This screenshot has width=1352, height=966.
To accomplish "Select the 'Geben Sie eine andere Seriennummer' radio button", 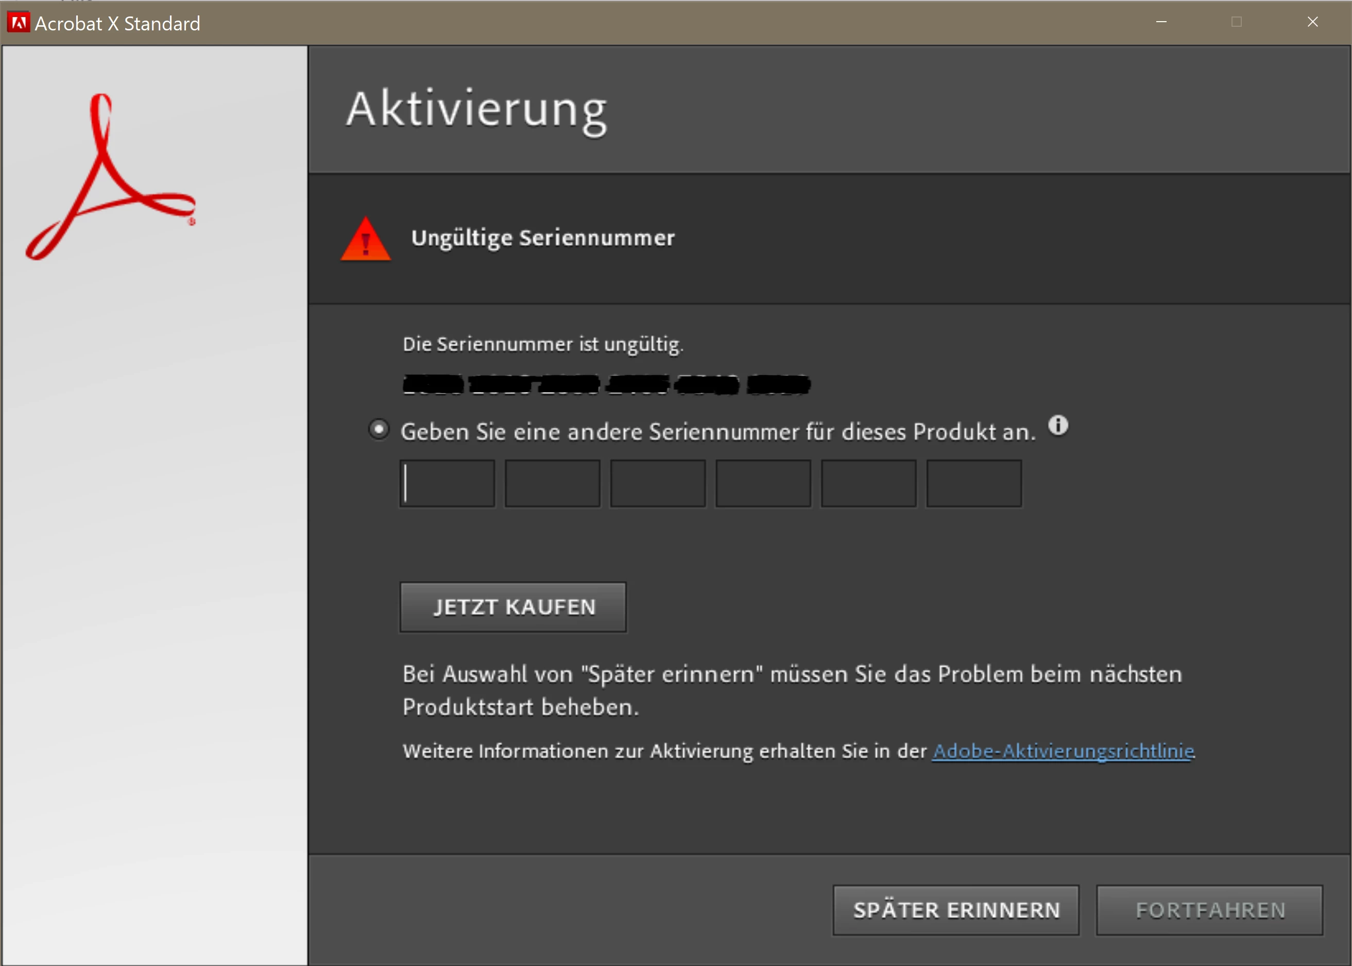I will (379, 429).
